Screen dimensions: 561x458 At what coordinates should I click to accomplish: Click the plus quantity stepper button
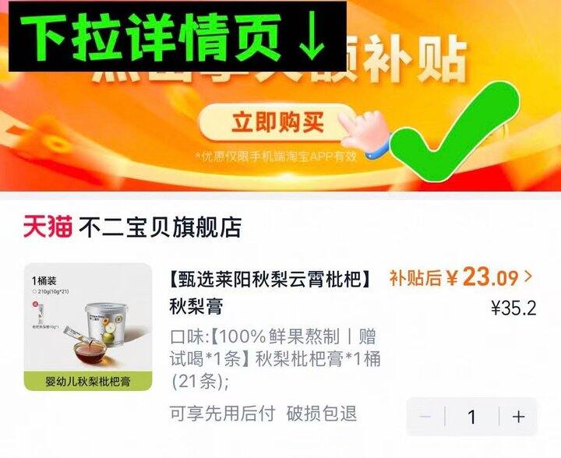(518, 417)
